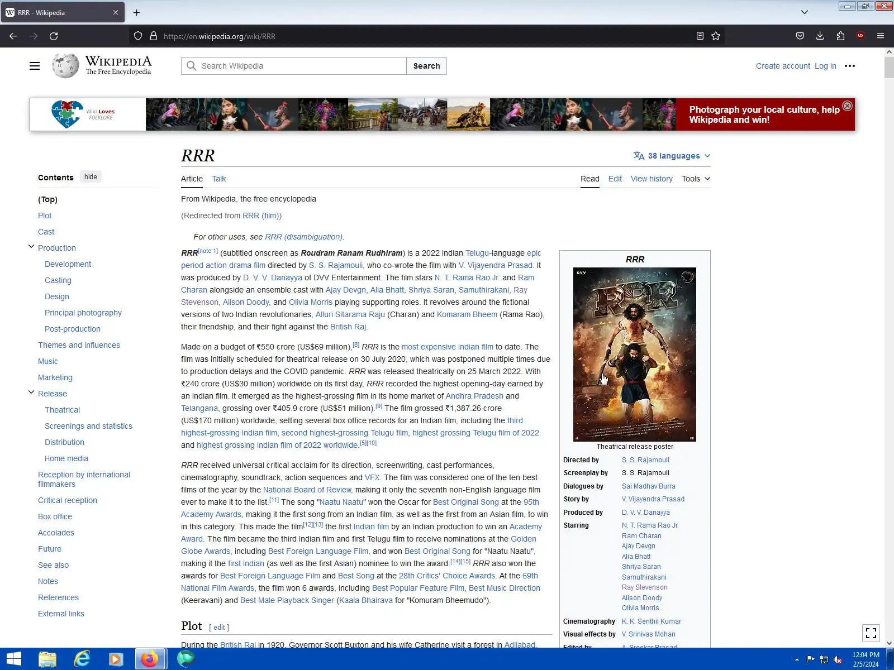Open the Edit tab
The image size is (894, 670).
pyautogui.click(x=615, y=179)
